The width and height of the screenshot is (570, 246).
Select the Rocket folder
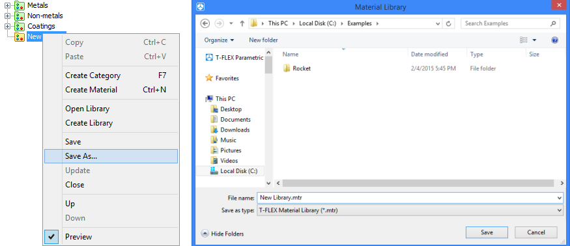297,68
